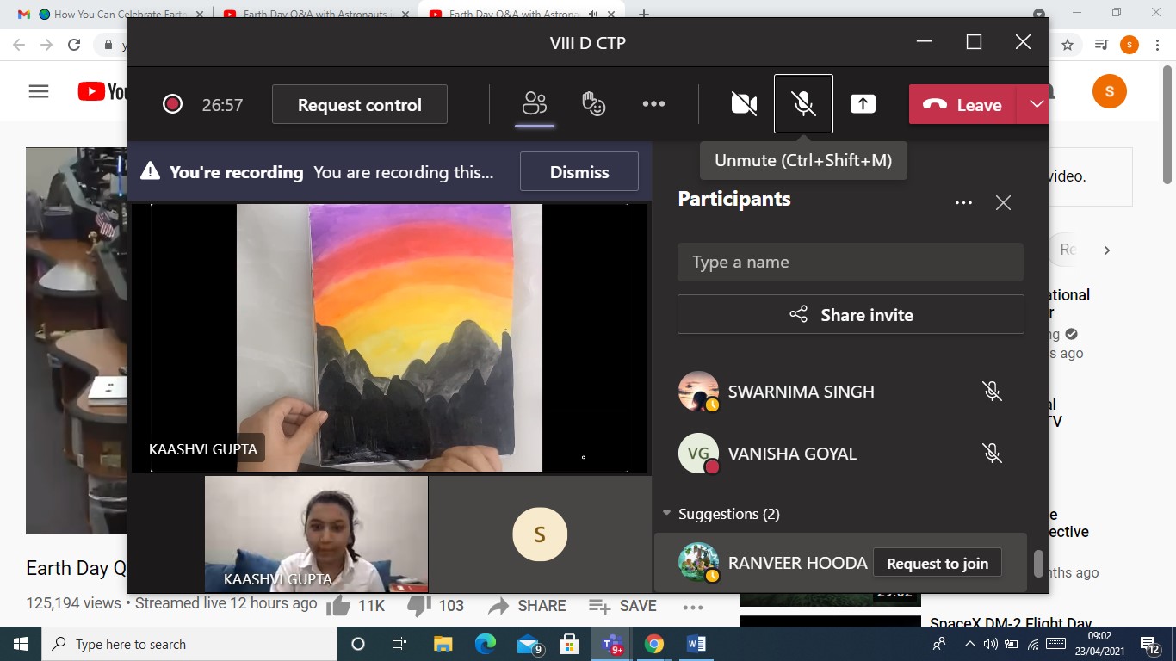Turn on the camera in Teams
The height and width of the screenshot is (661, 1176).
pyautogui.click(x=744, y=104)
